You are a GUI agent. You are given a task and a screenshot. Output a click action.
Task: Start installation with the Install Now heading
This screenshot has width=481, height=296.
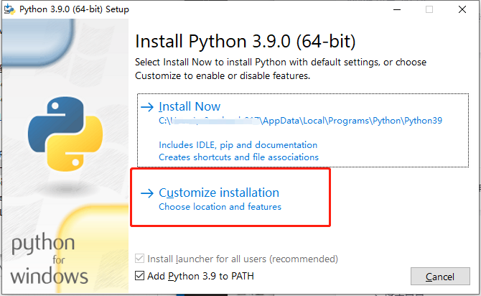[190, 107]
